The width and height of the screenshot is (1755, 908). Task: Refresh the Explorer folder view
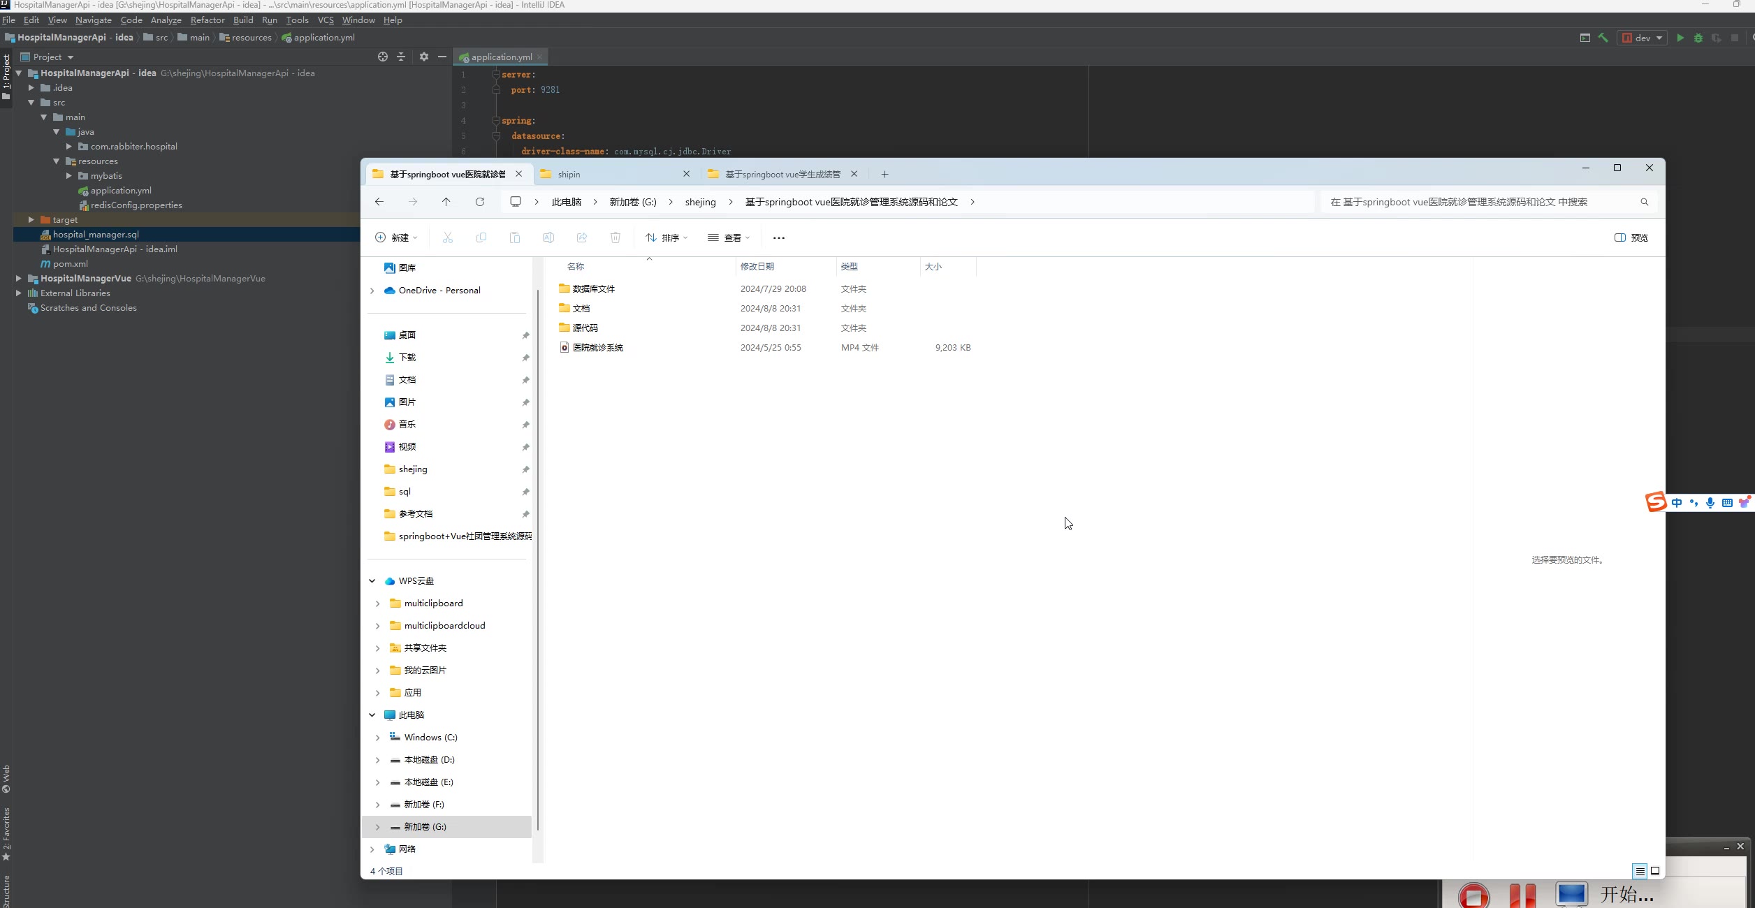pyautogui.click(x=480, y=202)
